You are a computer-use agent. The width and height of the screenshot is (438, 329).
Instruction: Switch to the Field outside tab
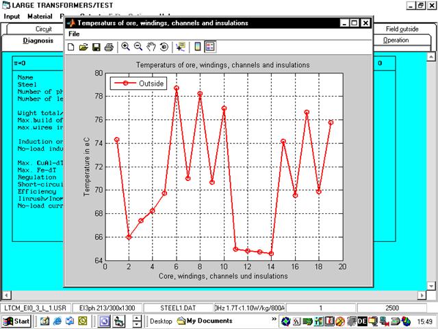pos(402,29)
